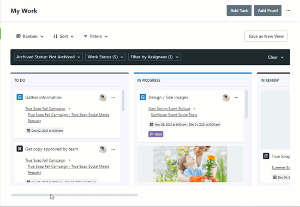Click the Nov 29 - Dec 01 date range badge

tap(184, 125)
